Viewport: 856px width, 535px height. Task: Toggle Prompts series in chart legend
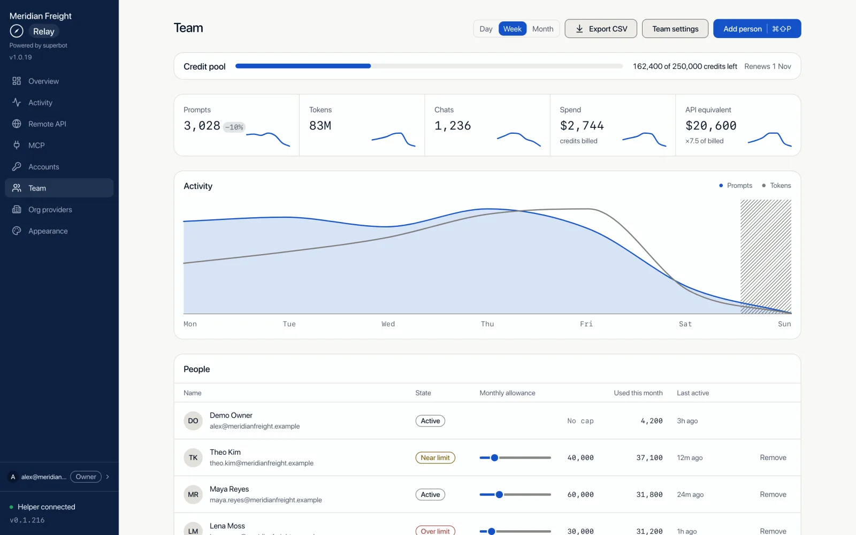pyautogui.click(x=736, y=186)
